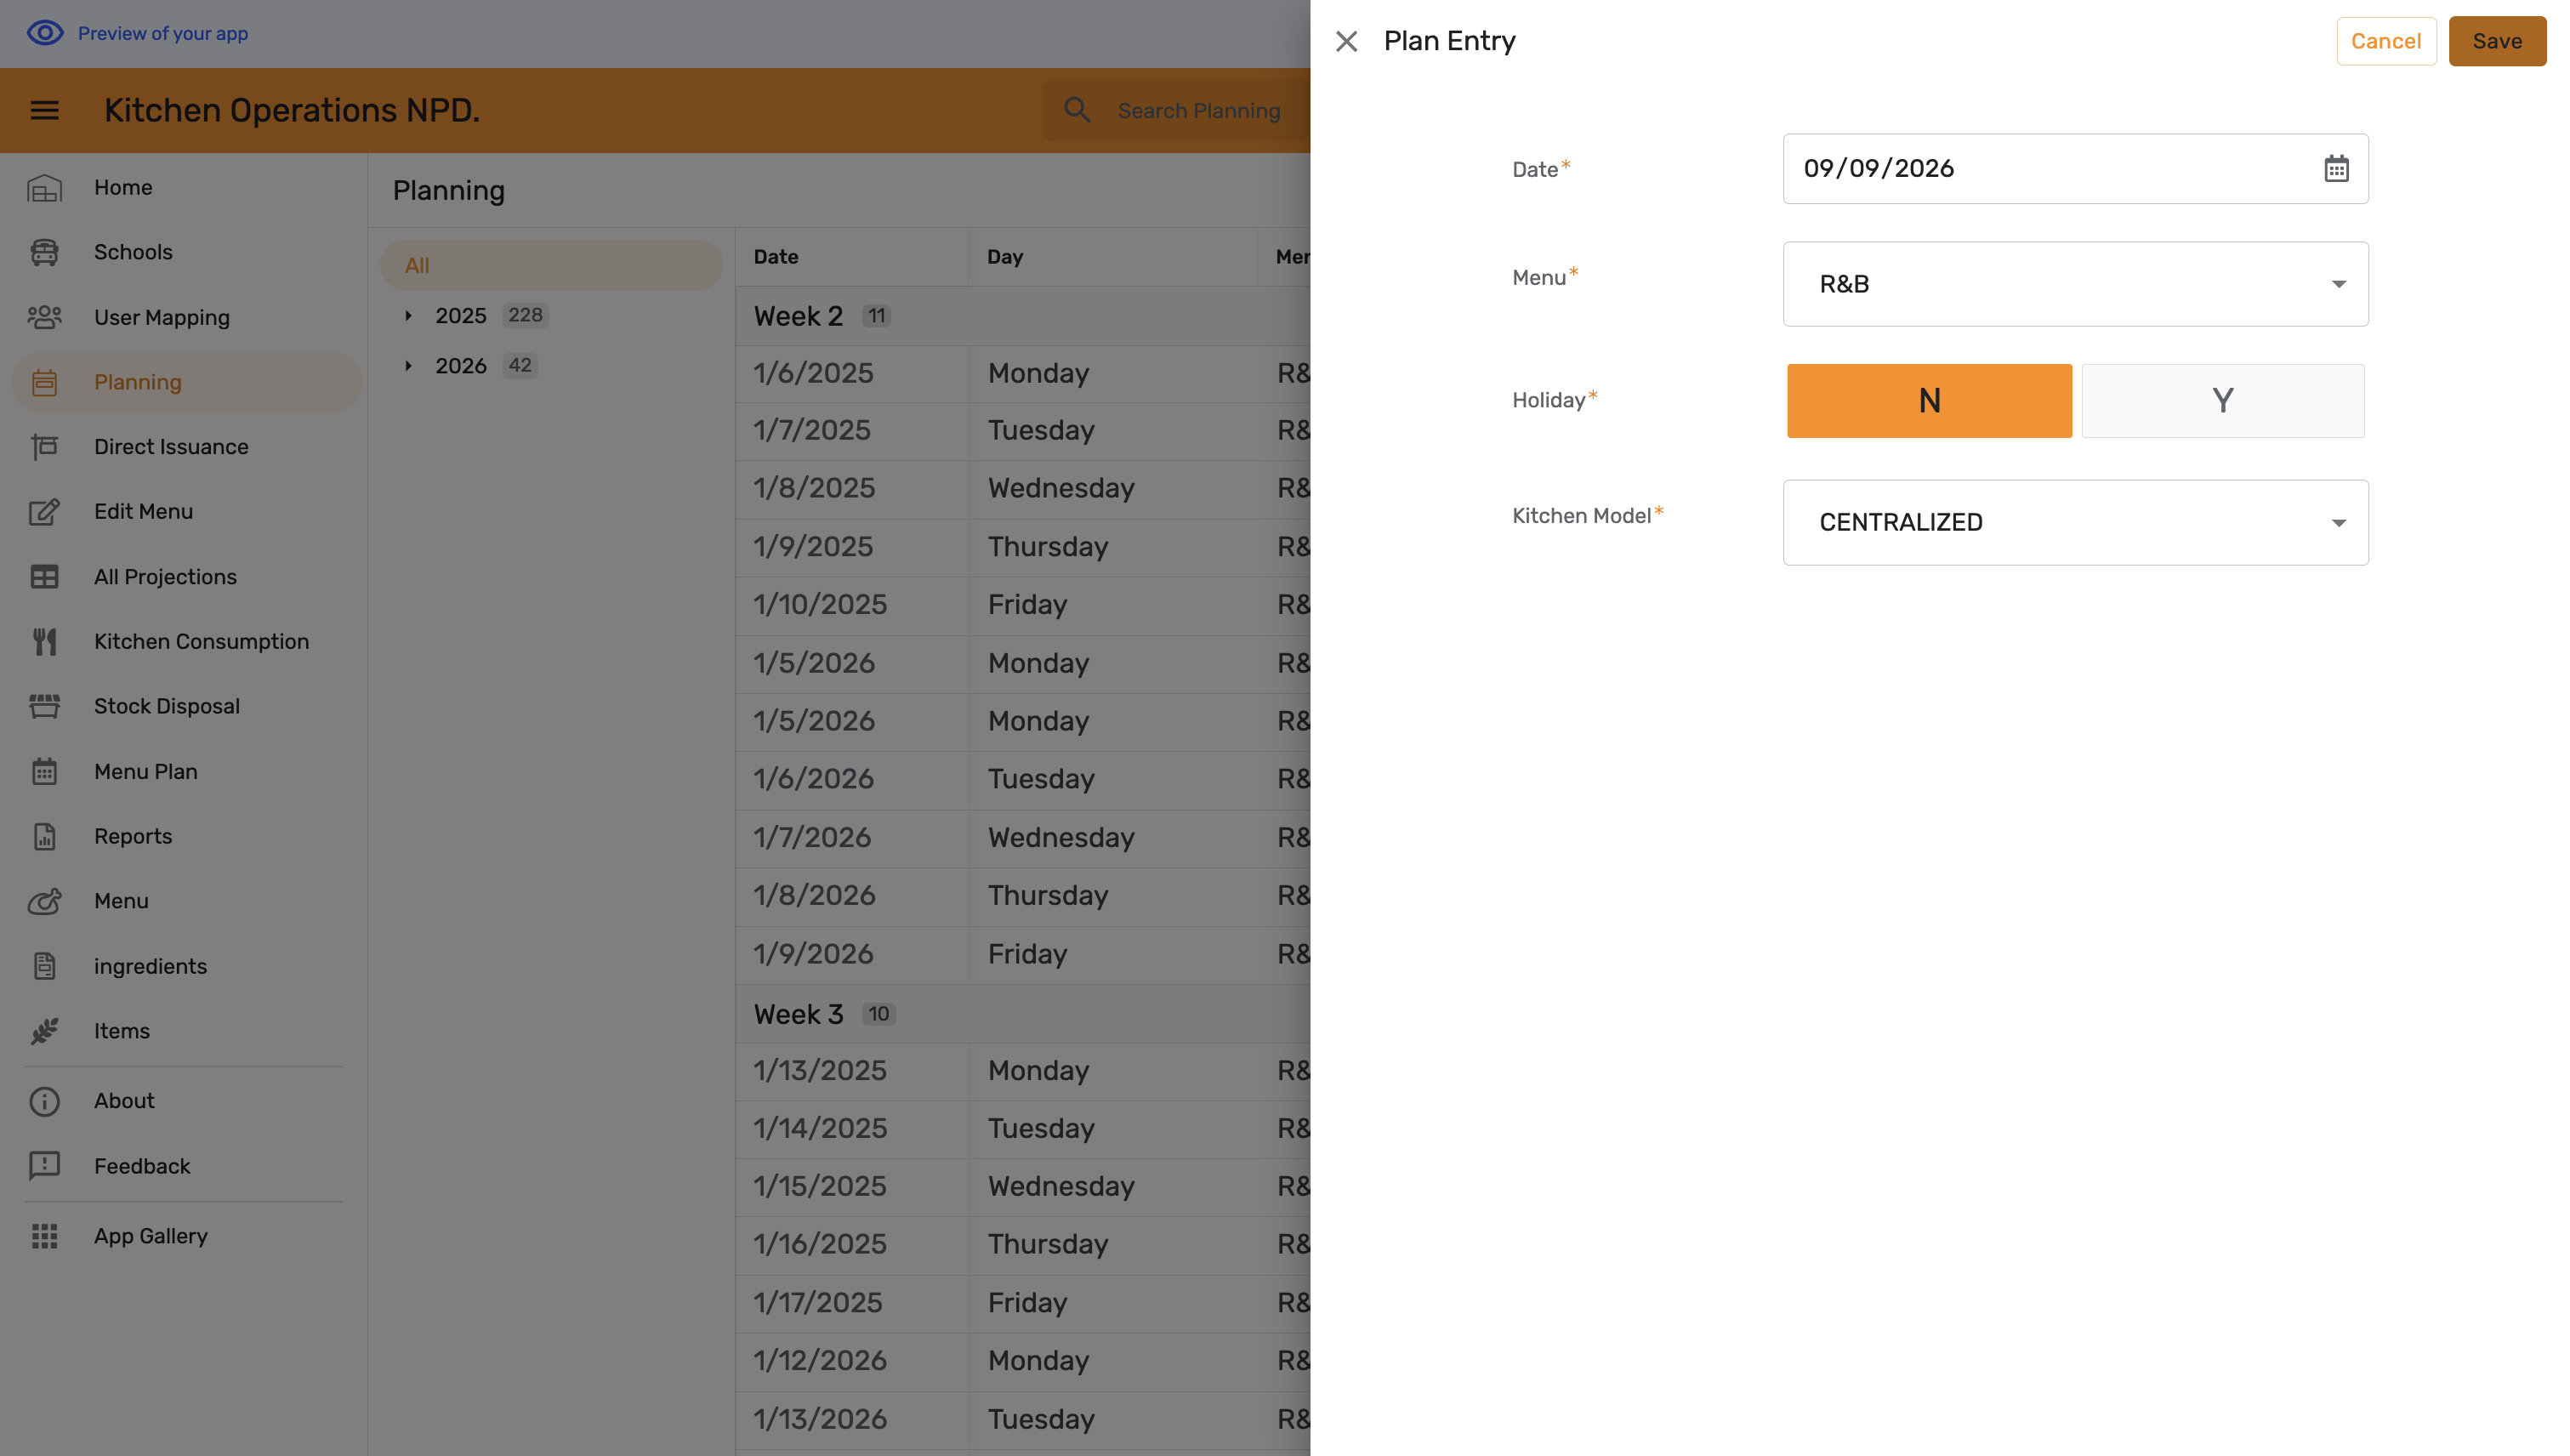Viewport: 2570px width, 1456px height.
Task: Open the Menu dropdown showing R&B
Action: [x=2075, y=284]
